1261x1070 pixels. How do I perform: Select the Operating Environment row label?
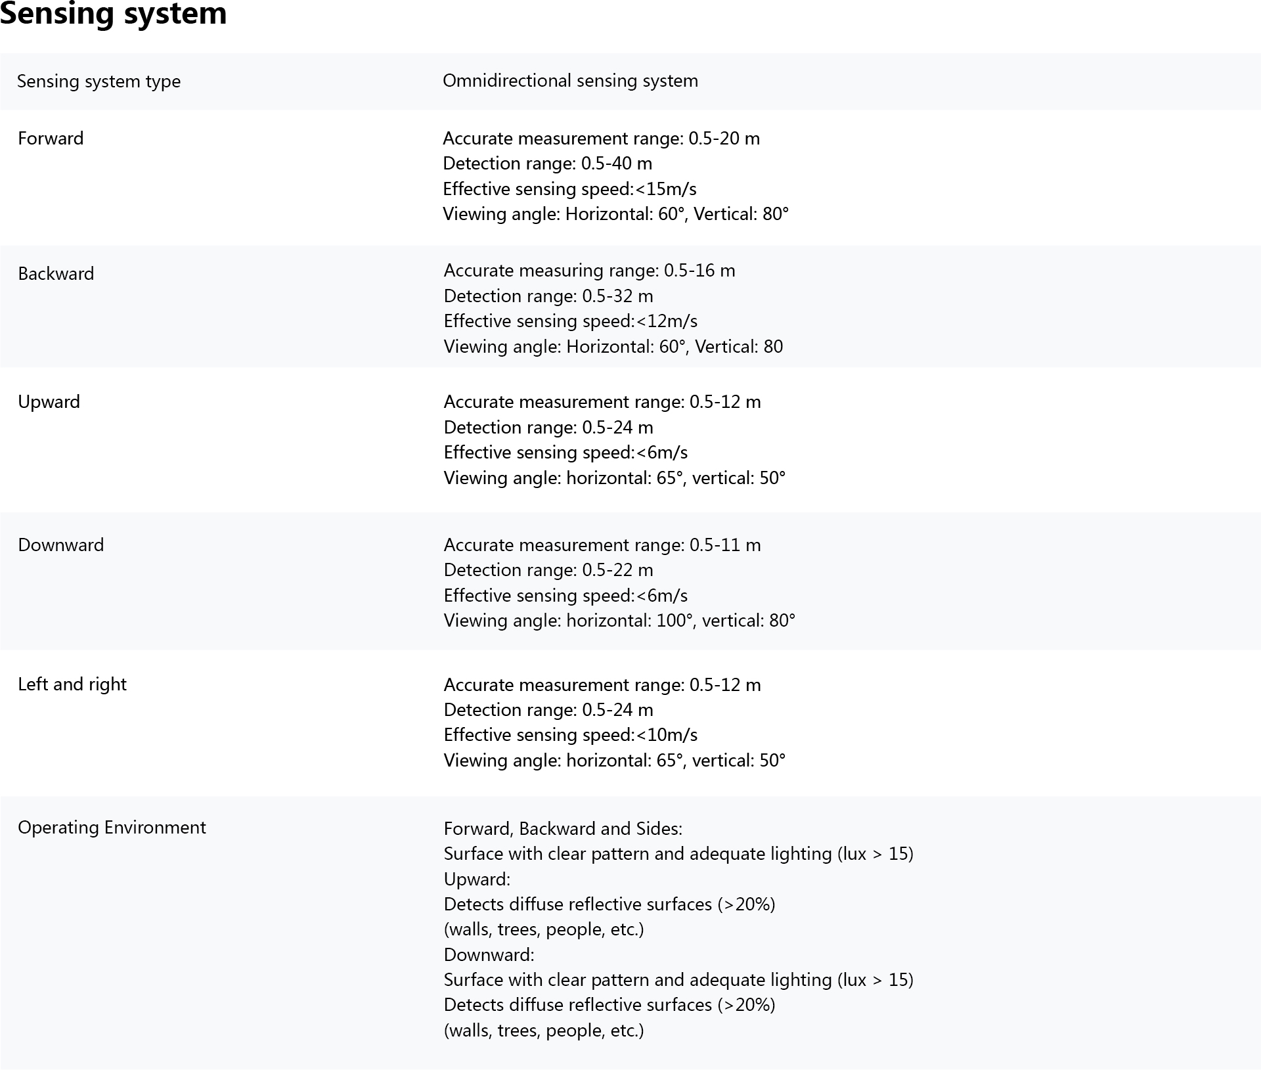click(112, 828)
